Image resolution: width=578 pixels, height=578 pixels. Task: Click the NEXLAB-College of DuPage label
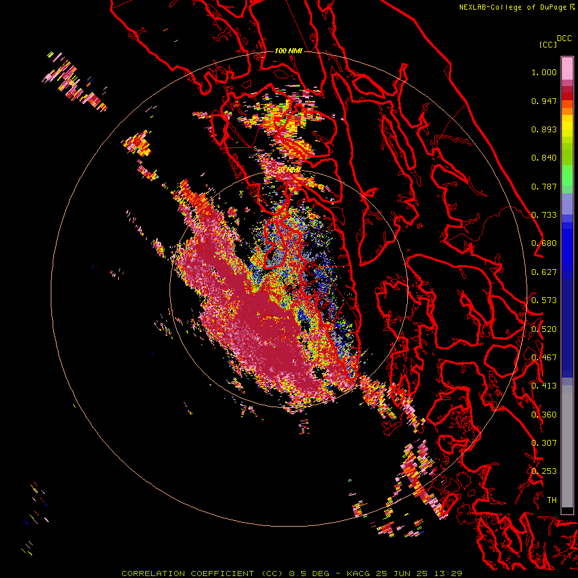point(513,7)
